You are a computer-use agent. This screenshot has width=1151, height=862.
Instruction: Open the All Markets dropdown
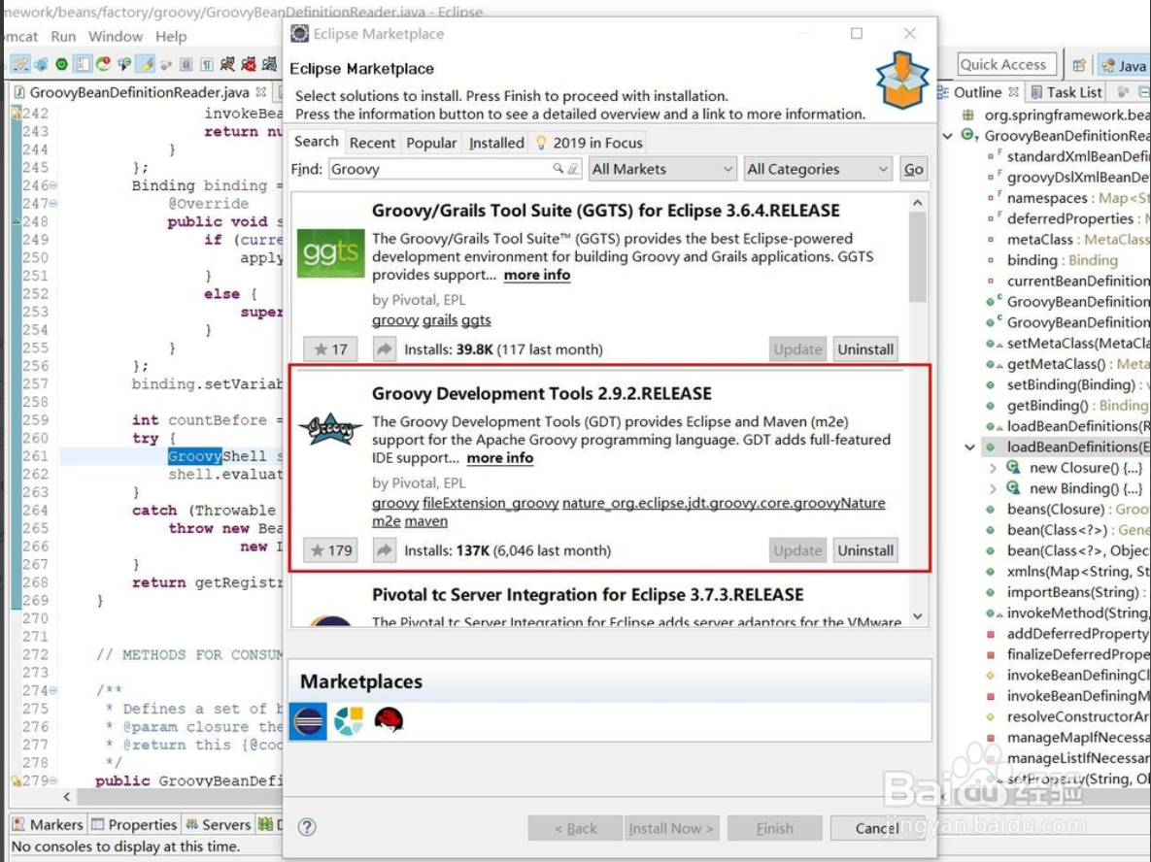coord(661,169)
